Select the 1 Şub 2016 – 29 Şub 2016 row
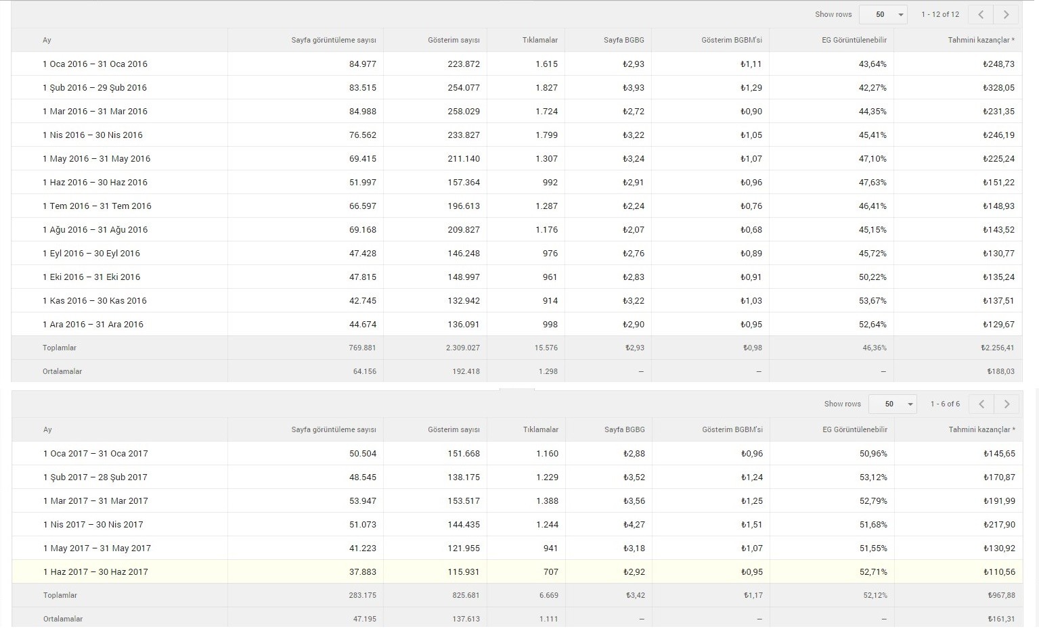This screenshot has width=1039, height=633. [516, 87]
